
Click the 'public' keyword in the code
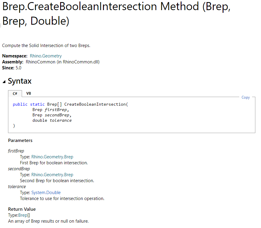(20, 104)
